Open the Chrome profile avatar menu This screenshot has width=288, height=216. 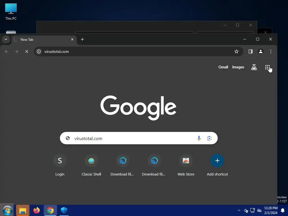[x=260, y=51]
